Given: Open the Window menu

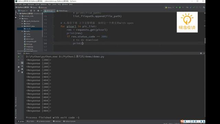Looking at the screenshot, I should click(65, 4).
